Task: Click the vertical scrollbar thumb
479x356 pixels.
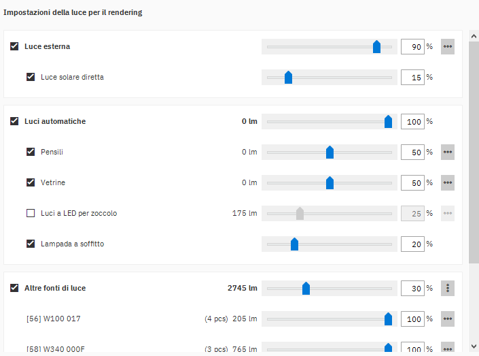Action: 474,153
